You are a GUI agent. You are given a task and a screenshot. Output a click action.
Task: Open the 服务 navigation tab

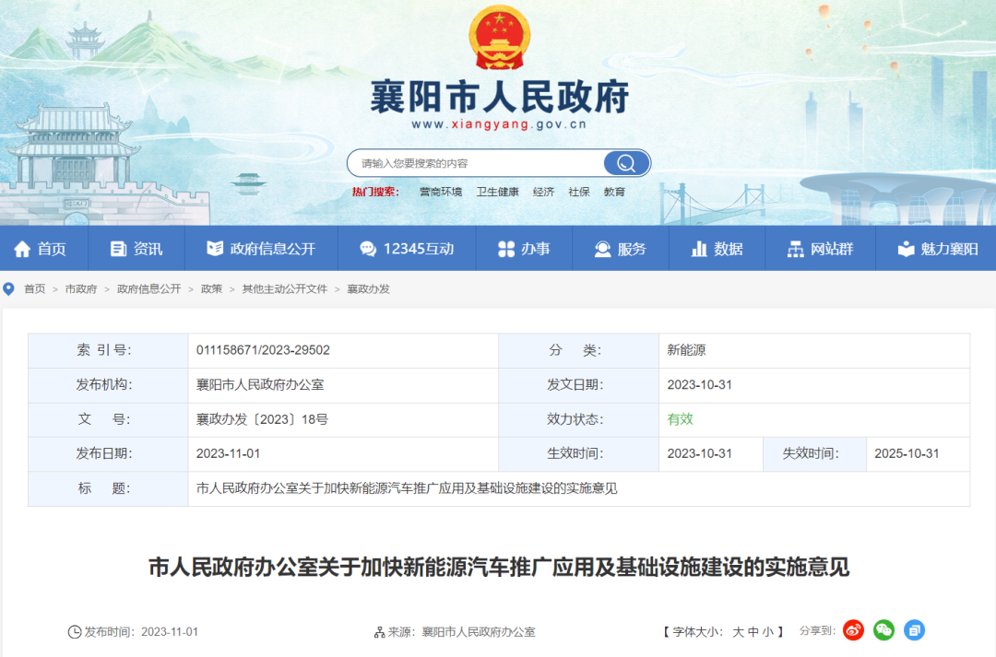621,249
